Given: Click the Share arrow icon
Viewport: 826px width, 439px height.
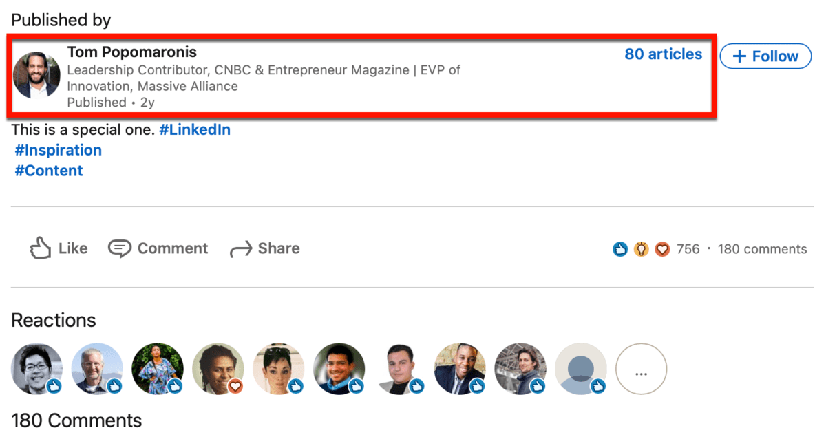Looking at the screenshot, I should [x=241, y=249].
